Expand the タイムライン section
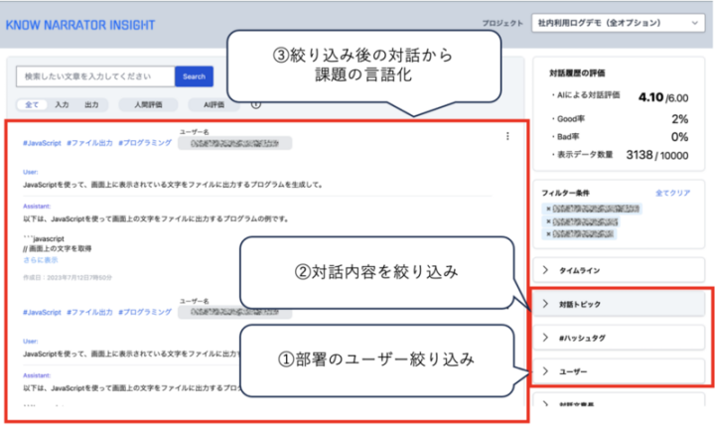715x427 pixels. coord(622,269)
